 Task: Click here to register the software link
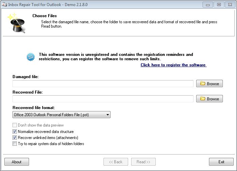click(173, 65)
